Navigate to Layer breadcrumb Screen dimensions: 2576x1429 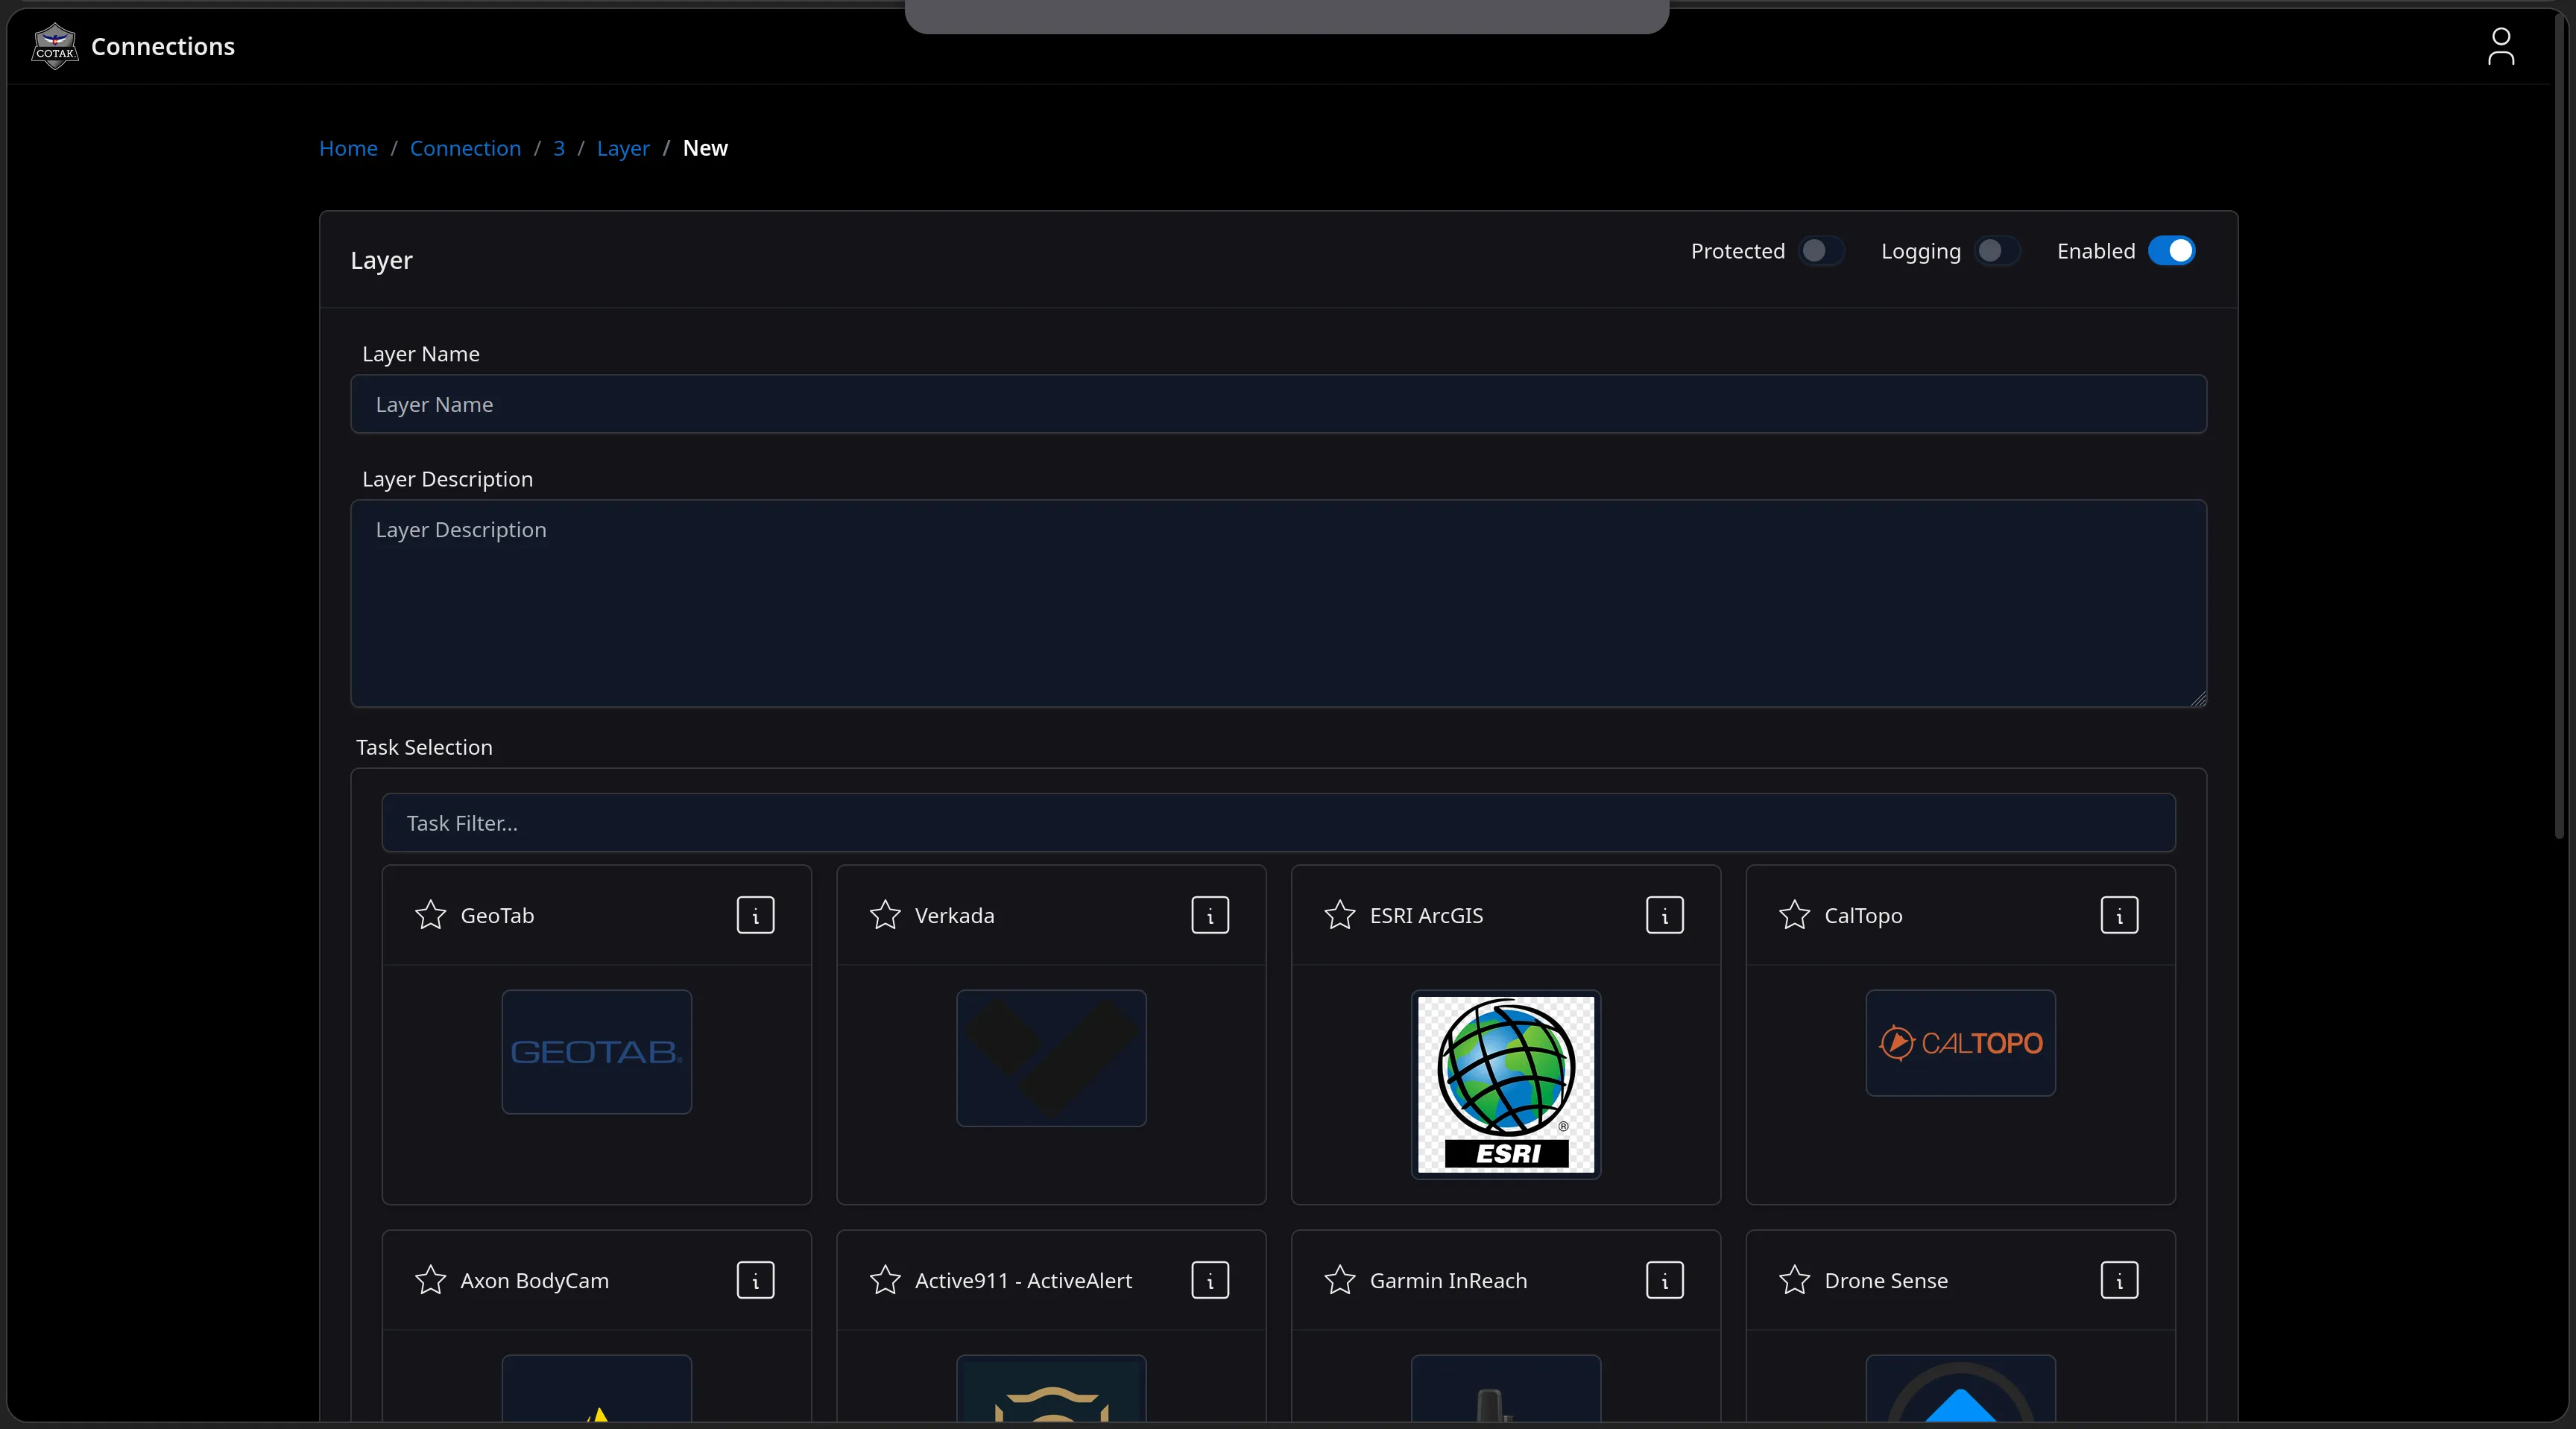623,148
